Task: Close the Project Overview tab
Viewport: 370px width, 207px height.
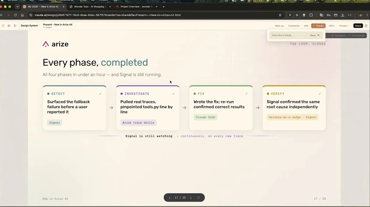Action: [x=156, y=7]
